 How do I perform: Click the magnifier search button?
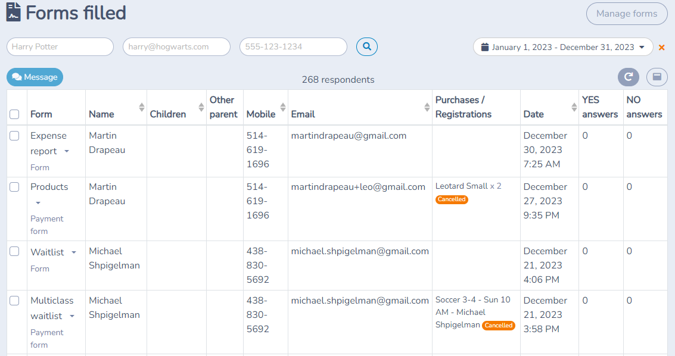367,46
